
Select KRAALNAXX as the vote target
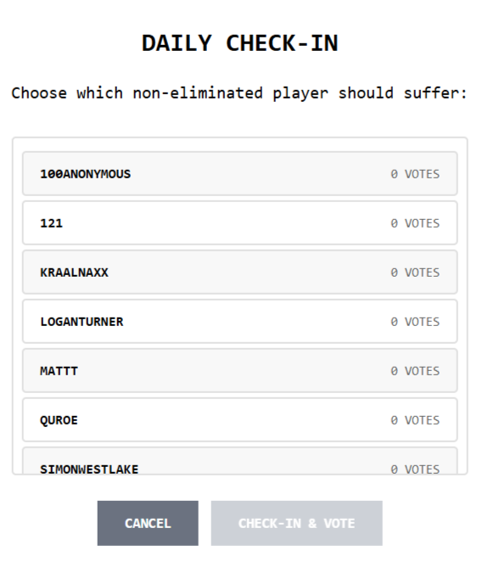(x=240, y=272)
